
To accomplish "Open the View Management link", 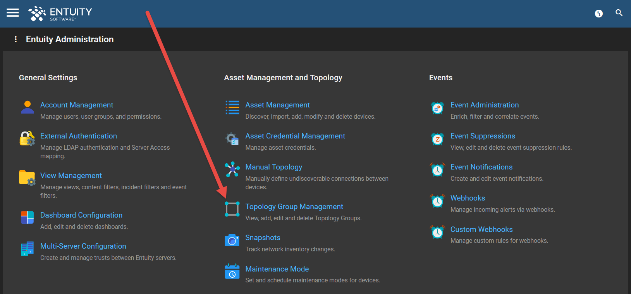I will point(71,176).
